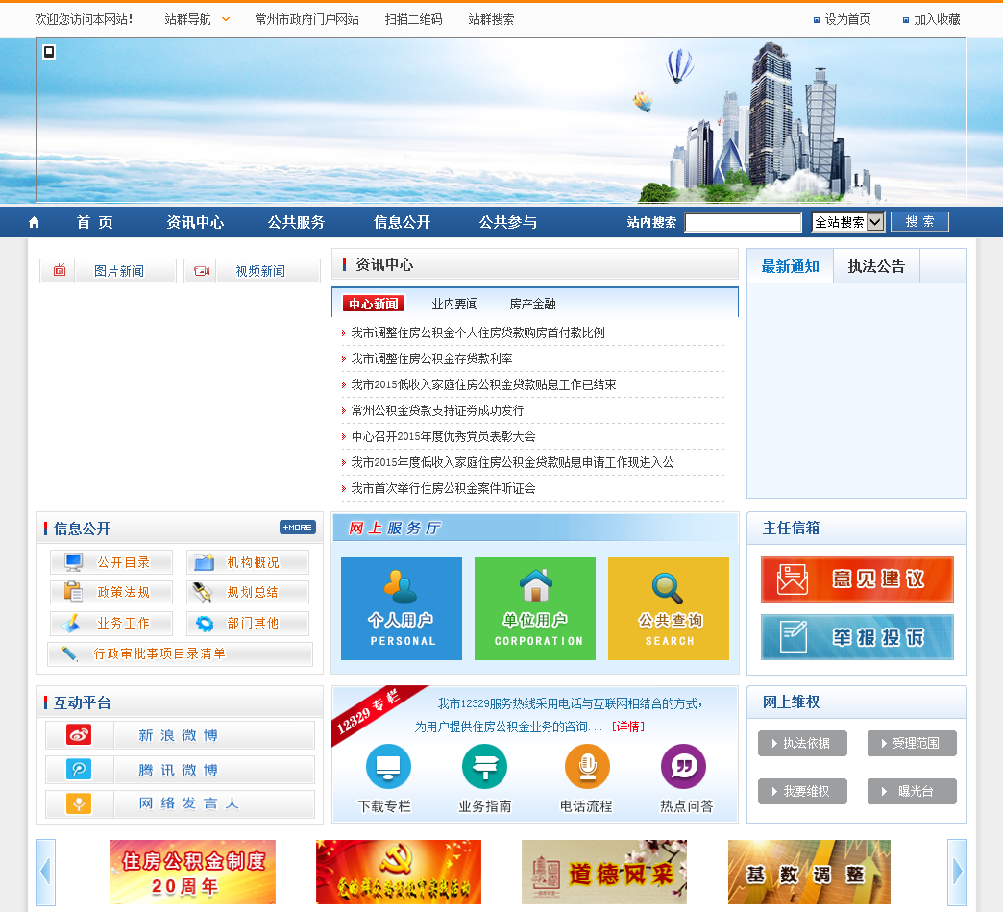Read news 我市首次举行住房公积金案件听证会
The height and width of the screenshot is (912, 1003).
click(443, 488)
